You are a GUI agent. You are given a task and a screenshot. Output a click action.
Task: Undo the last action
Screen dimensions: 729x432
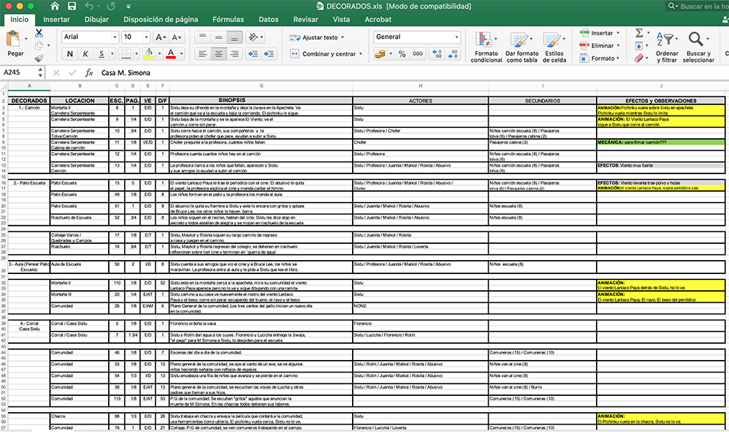pos(89,6)
